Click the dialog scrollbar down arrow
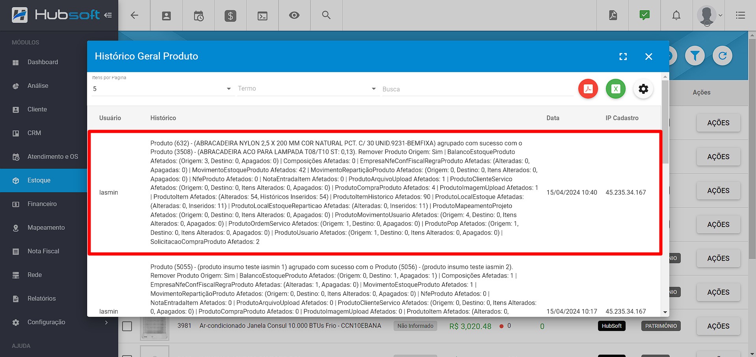The image size is (756, 357). 665,312
